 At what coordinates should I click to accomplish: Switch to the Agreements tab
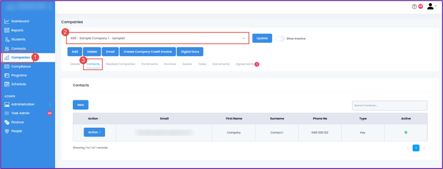coord(244,64)
